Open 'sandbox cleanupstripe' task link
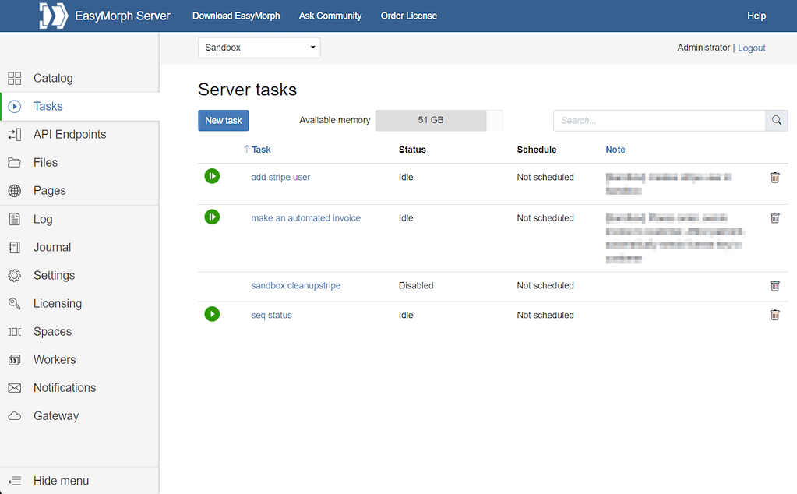Image resolution: width=797 pixels, height=494 pixels. click(295, 286)
